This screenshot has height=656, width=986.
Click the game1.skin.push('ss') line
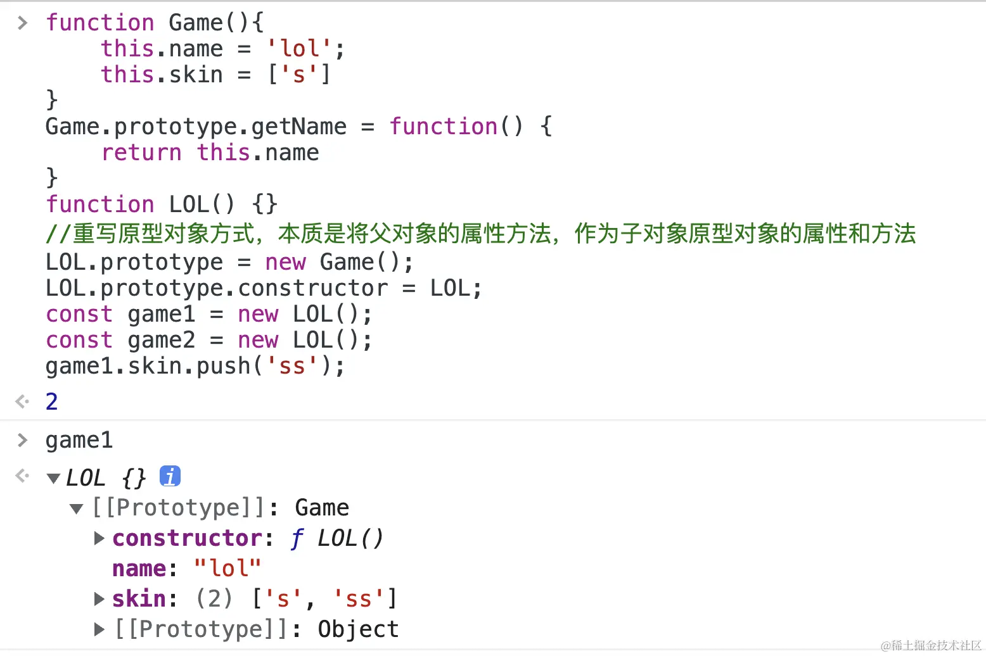pyautogui.click(x=195, y=366)
